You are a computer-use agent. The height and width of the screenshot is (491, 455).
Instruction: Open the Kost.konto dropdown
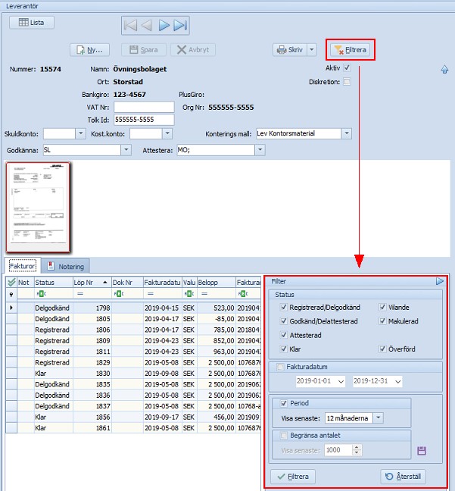[167, 133]
